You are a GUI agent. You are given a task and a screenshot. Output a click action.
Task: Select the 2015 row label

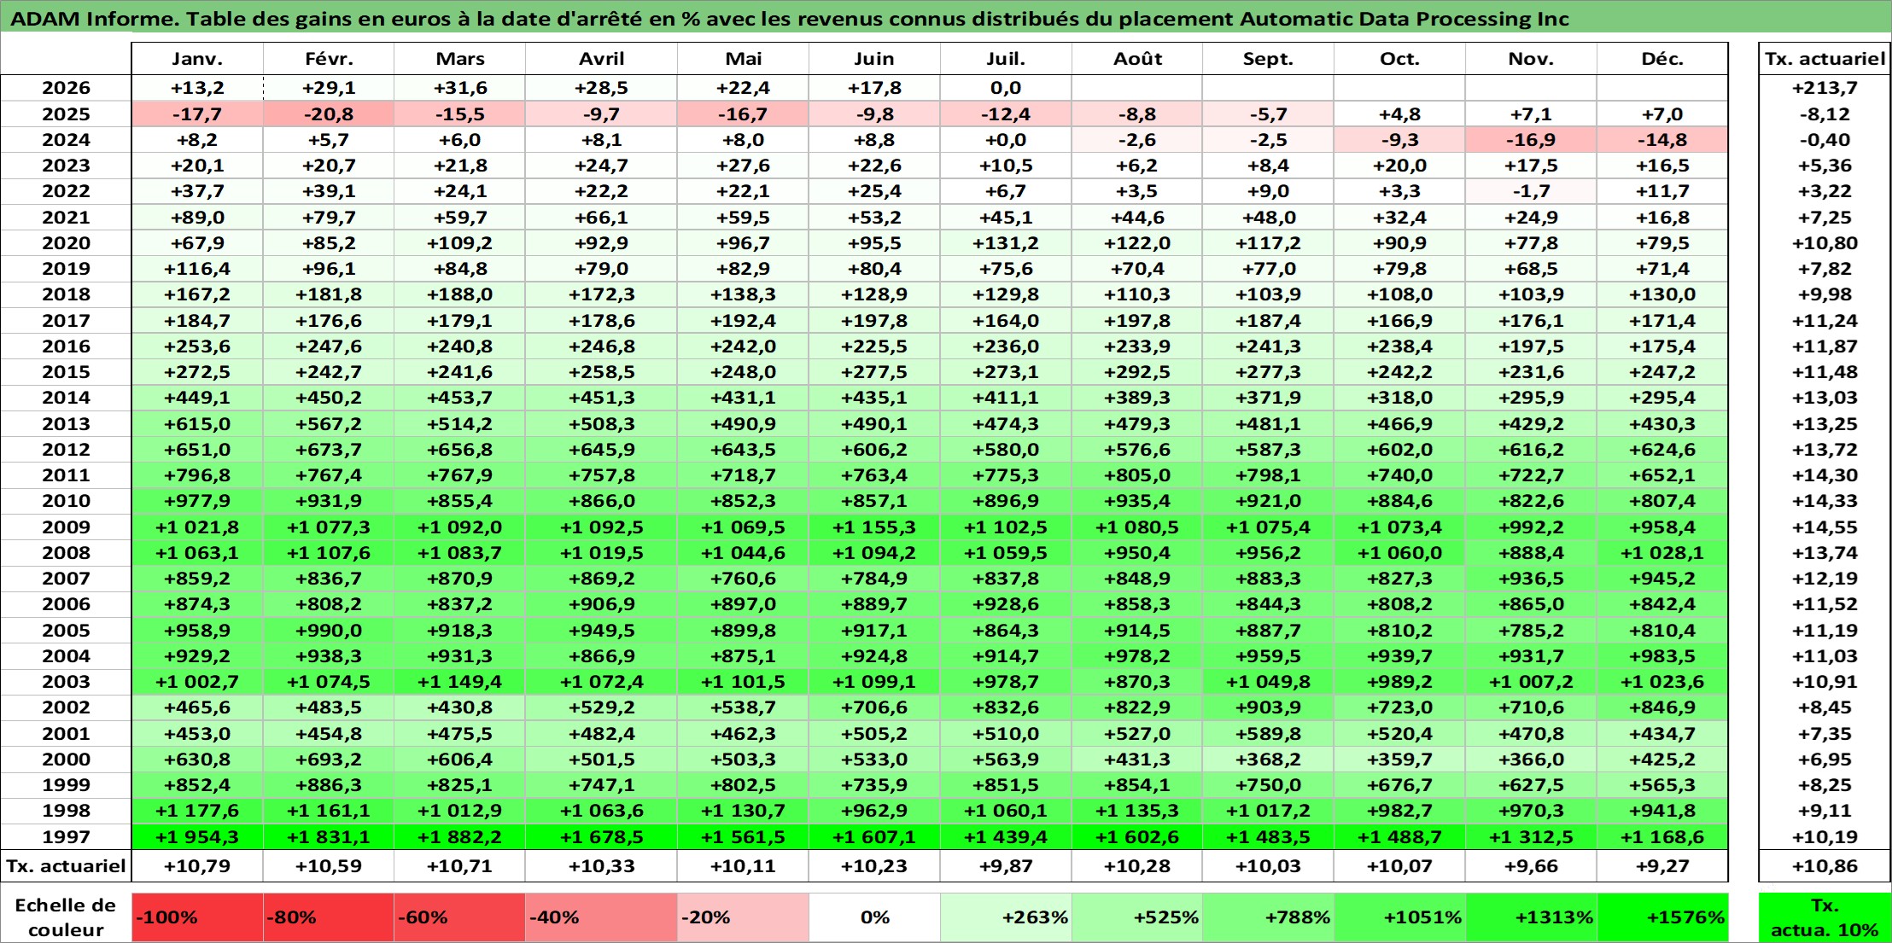pos(66,372)
